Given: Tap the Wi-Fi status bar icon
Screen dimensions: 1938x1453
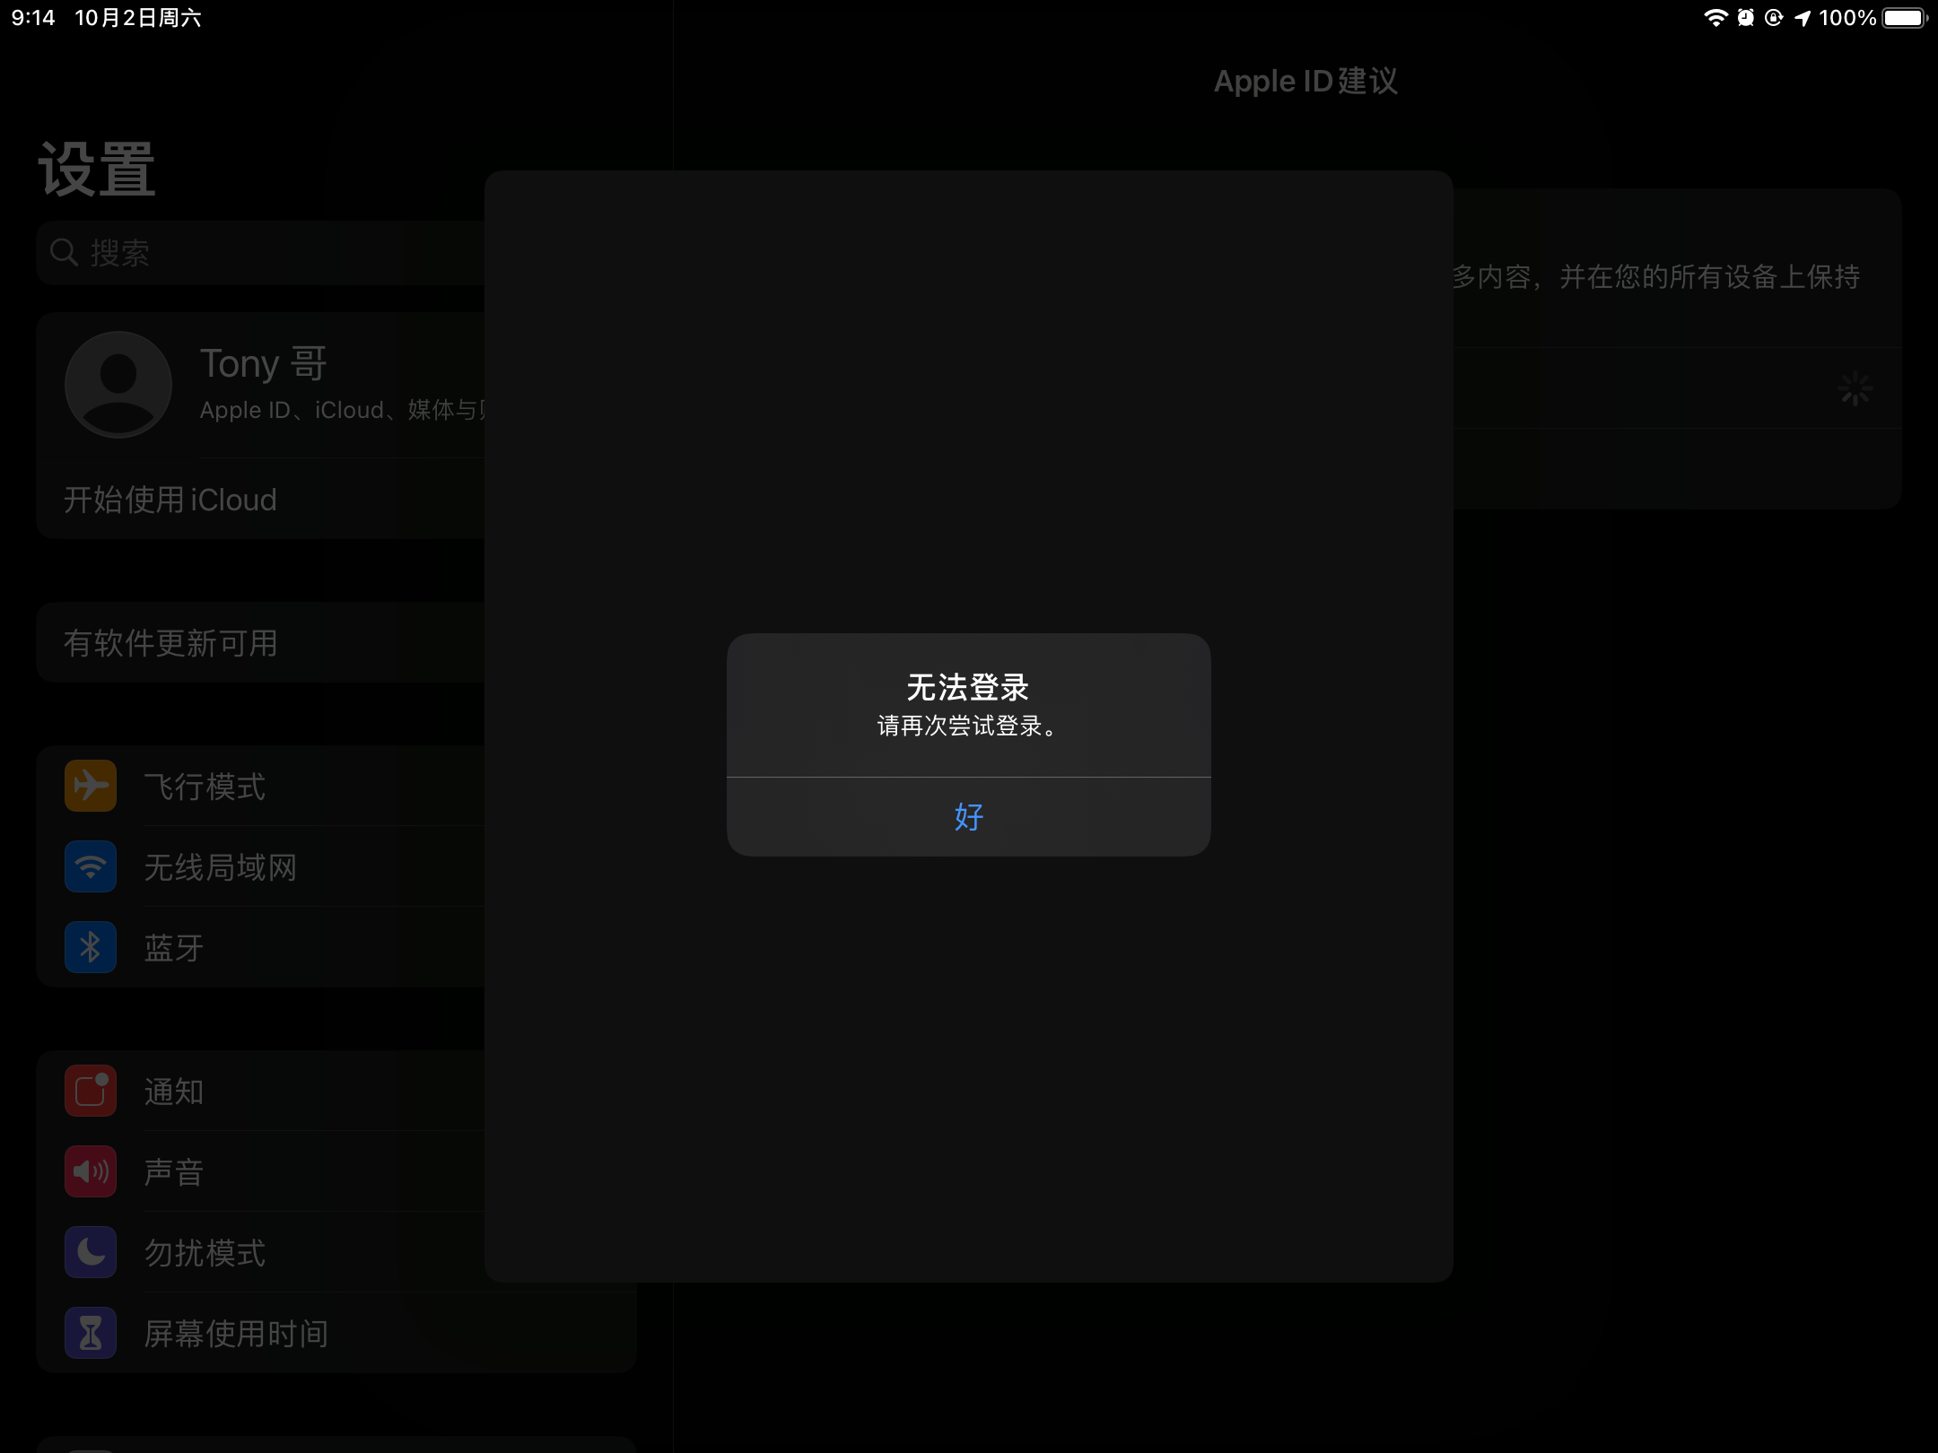Looking at the screenshot, I should point(1715,18).
